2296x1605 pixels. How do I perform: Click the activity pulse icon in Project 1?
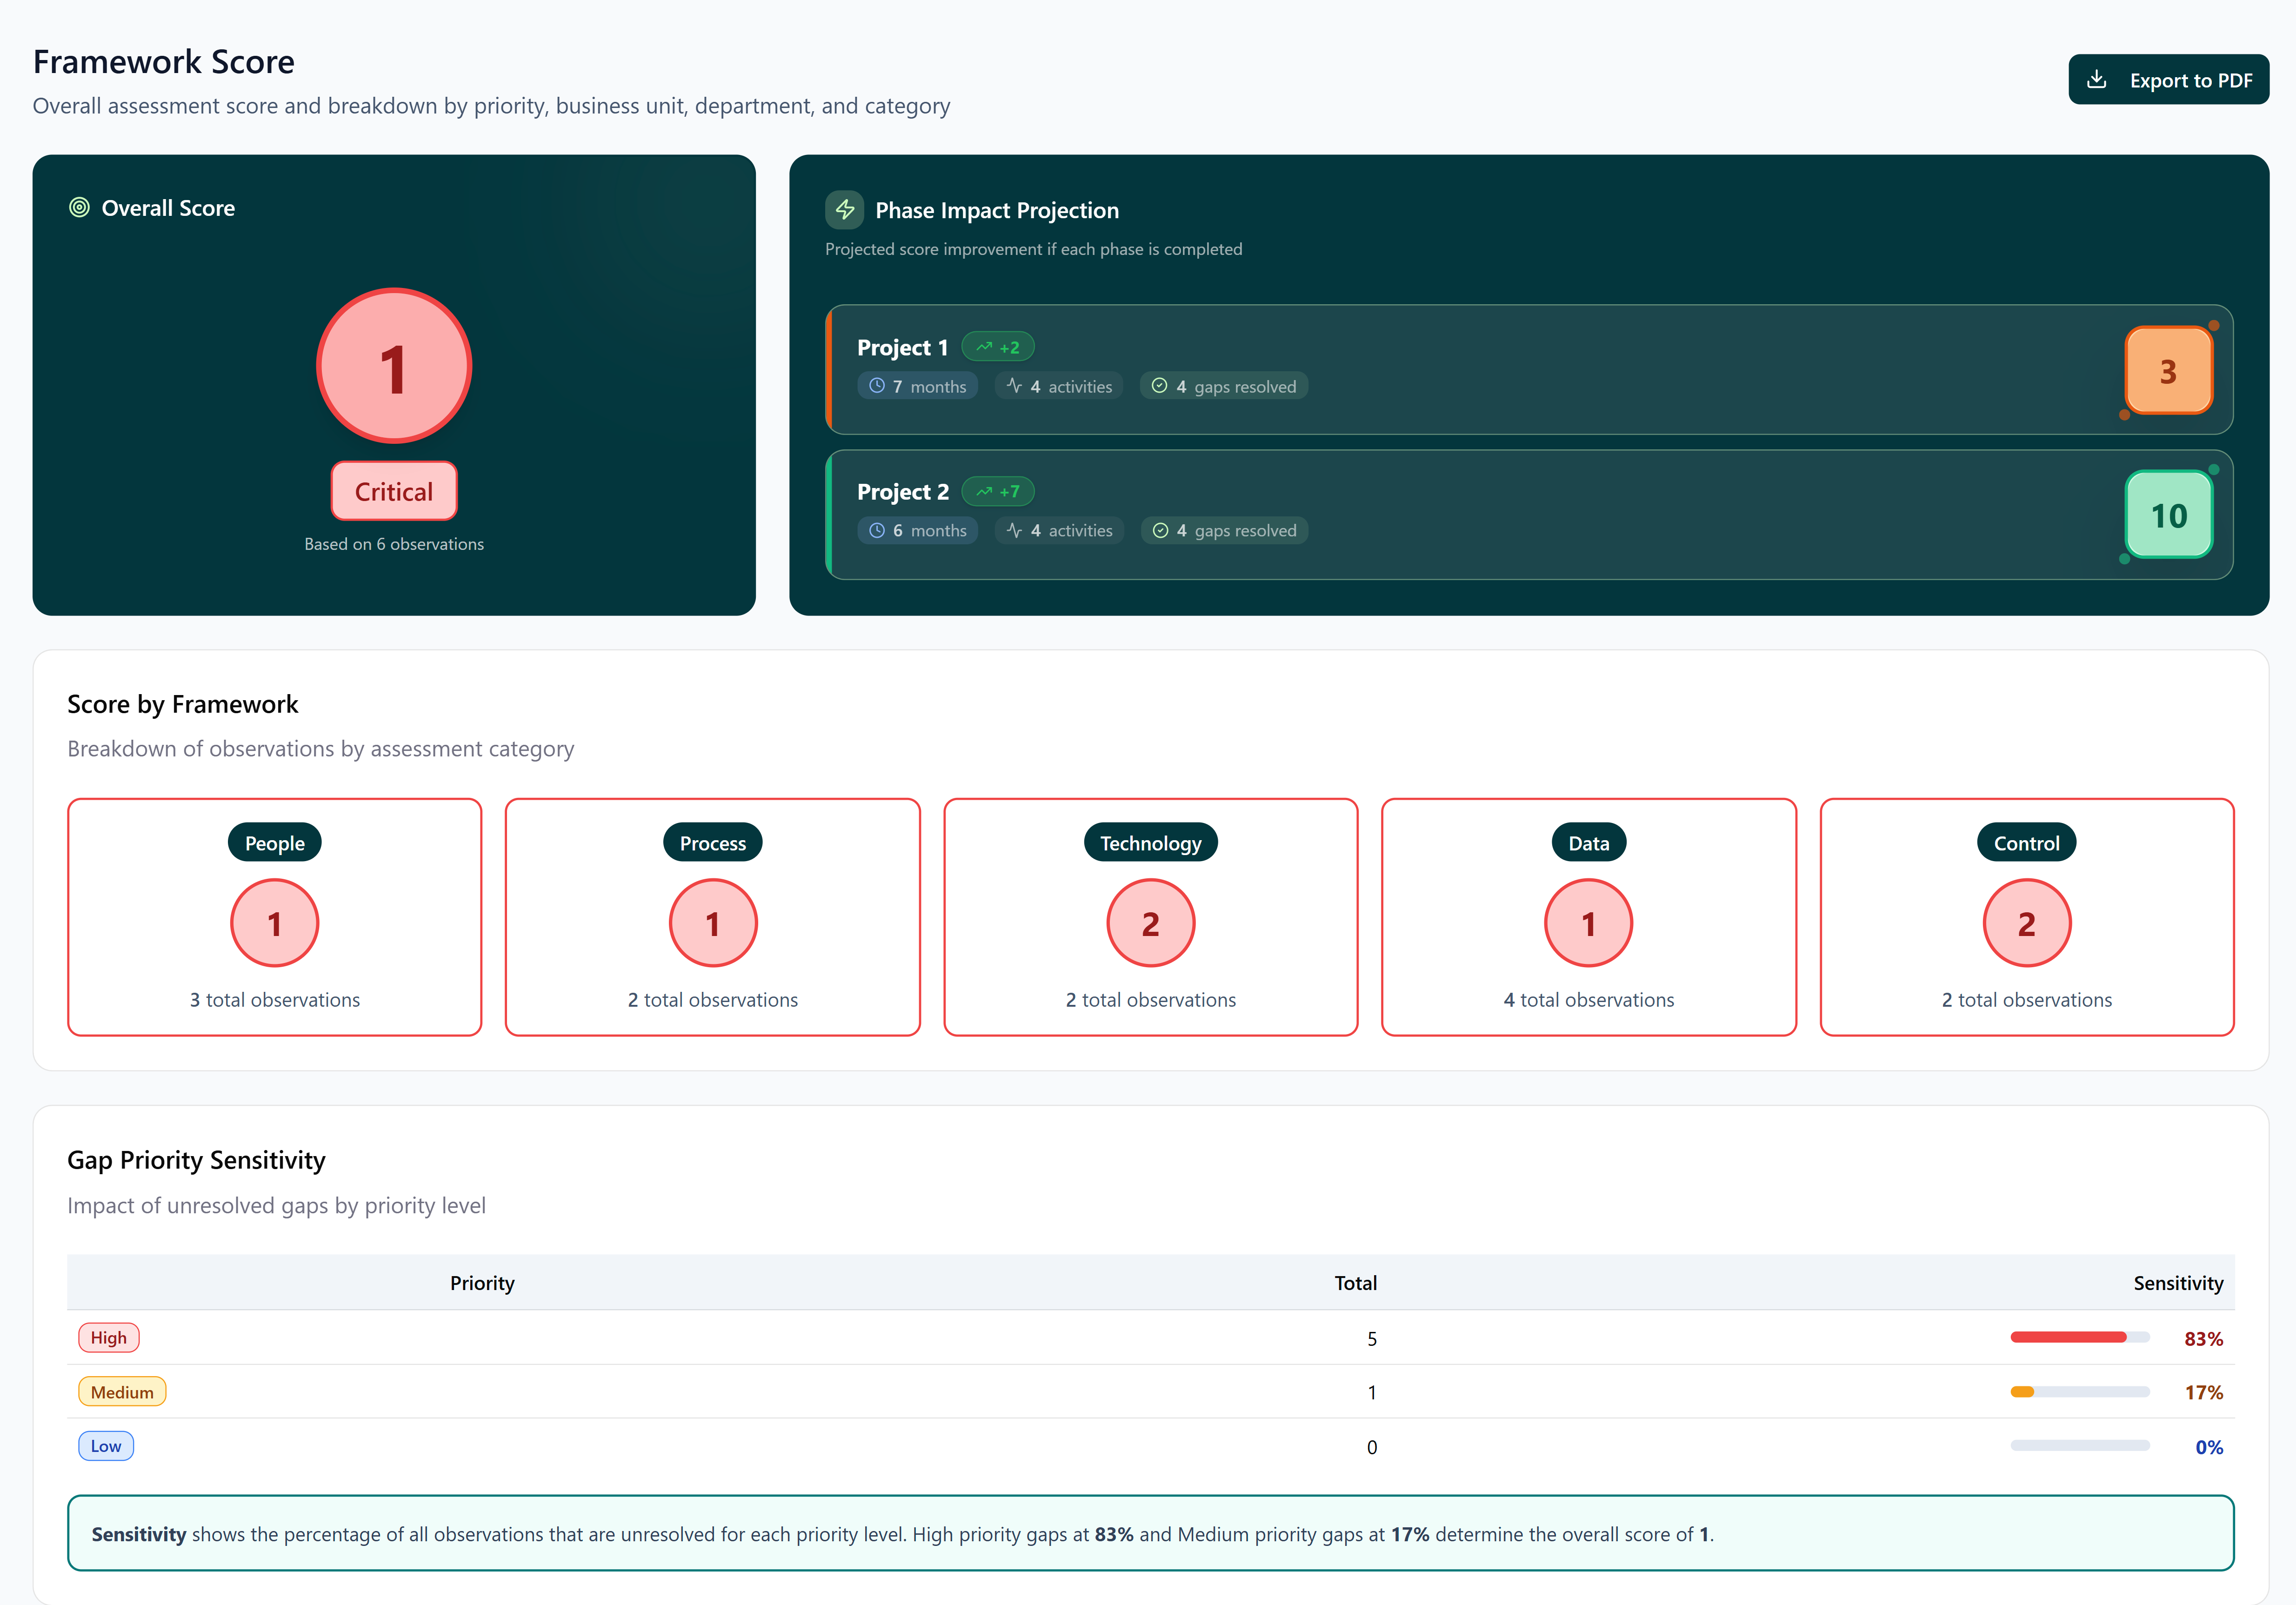point(1014,386)
